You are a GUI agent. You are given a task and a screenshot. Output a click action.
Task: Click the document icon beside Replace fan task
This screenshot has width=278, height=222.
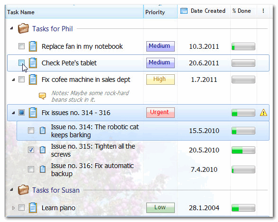(x=33, y=46)
